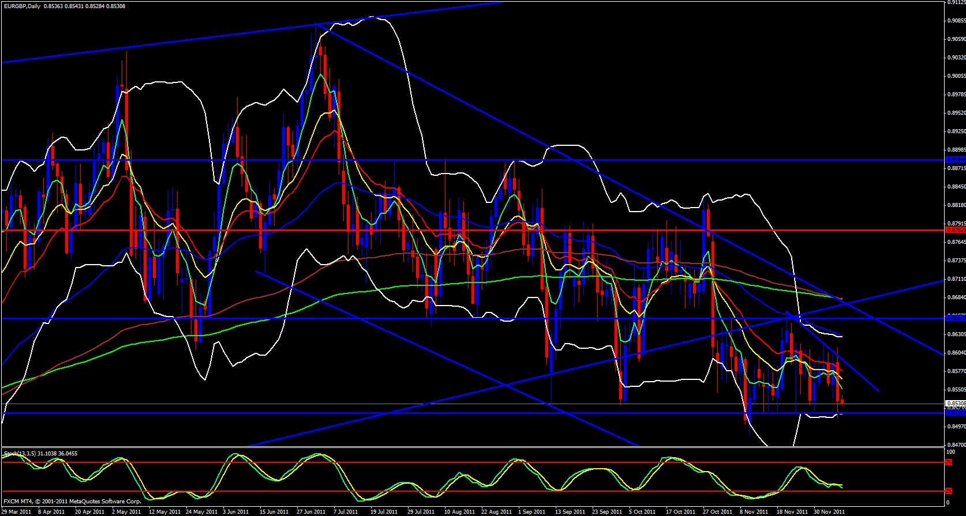Viewport: 966px width, 516px height.
Task: Click the blue support level label 0.85167
Action: (x=955, y=413)
